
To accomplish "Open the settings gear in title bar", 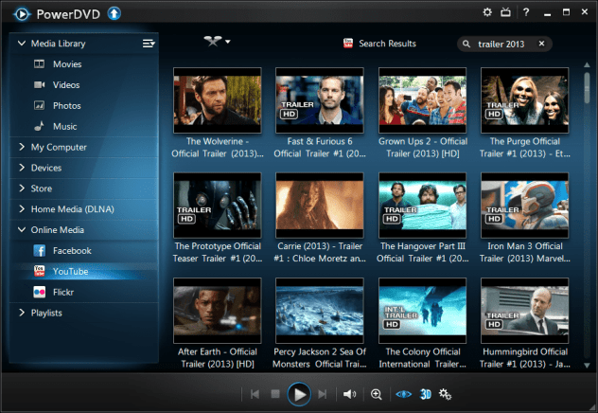I will pyautogui.click(x=487, y=12).
